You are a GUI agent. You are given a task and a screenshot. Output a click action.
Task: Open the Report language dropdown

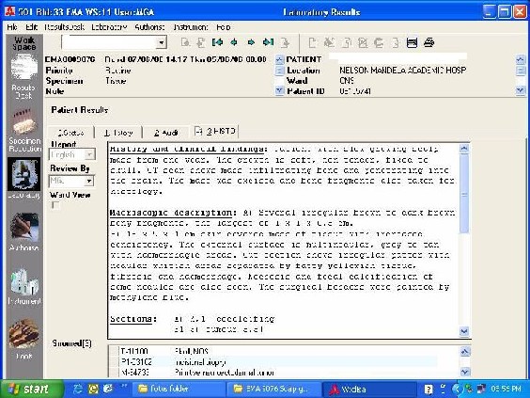(89, 154)
